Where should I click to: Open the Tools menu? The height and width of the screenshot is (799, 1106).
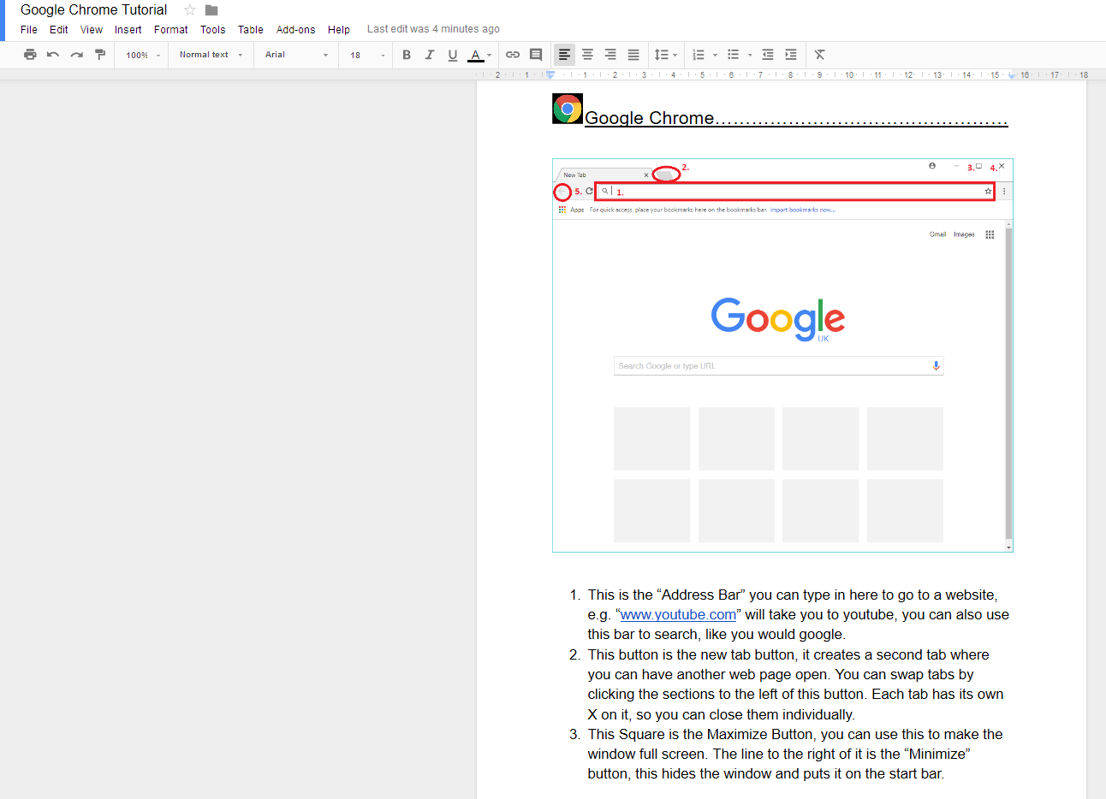(x=213, y=29)
